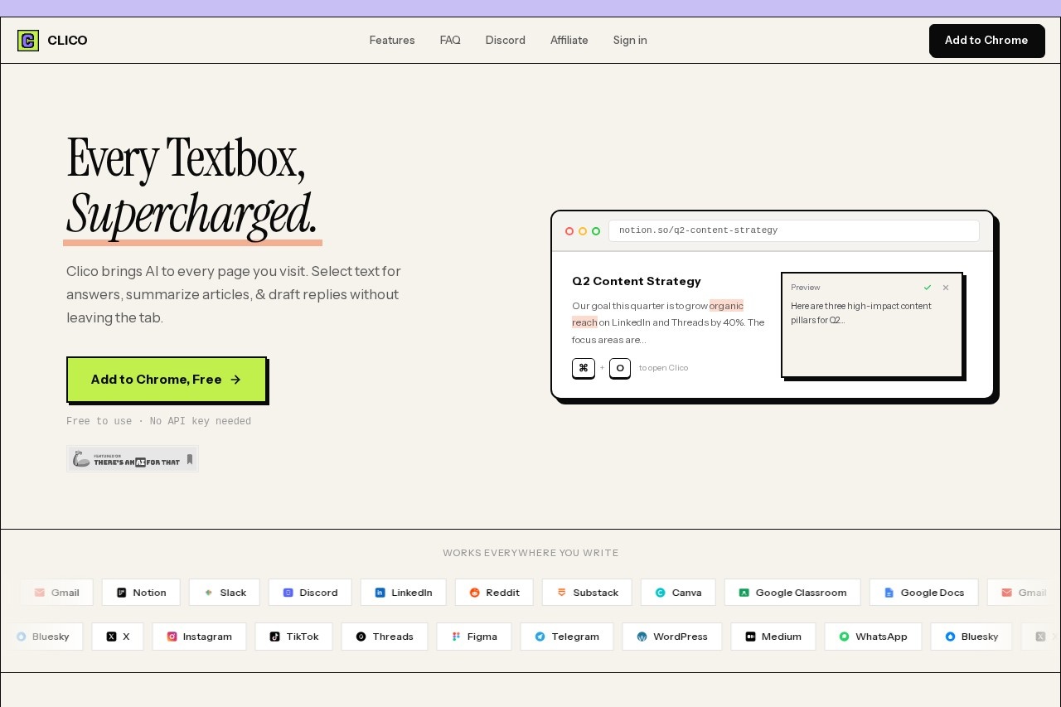1061x707 pixels.
Task: Select the Reddit integration icon
Action: (474, 592)
